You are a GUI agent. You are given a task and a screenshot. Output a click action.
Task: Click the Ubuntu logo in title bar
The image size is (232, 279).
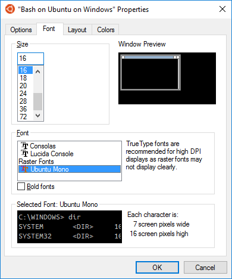tap(10, 9)
